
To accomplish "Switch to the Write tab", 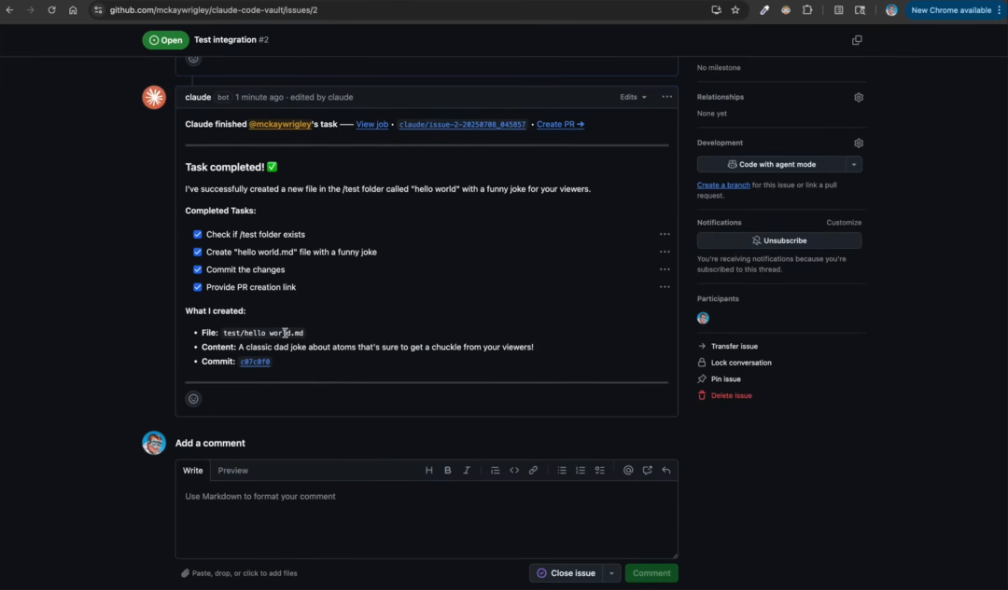I will [x=192, y=471].
